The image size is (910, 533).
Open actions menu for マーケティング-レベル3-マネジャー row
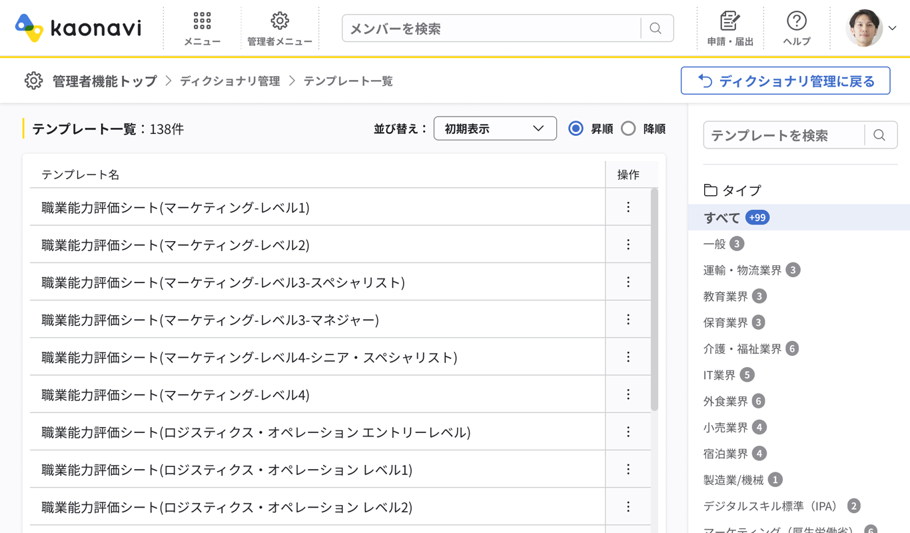pos(628,320)
